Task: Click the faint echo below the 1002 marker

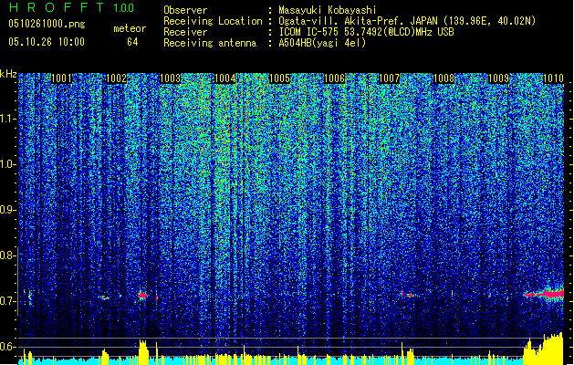Action: click(105, 297)
